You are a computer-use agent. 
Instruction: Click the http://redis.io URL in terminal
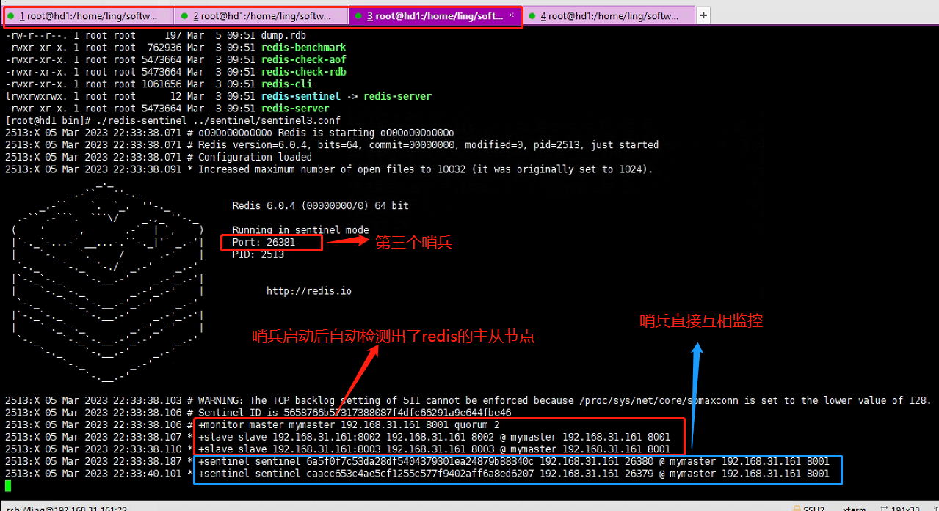[x=309, y=291]
